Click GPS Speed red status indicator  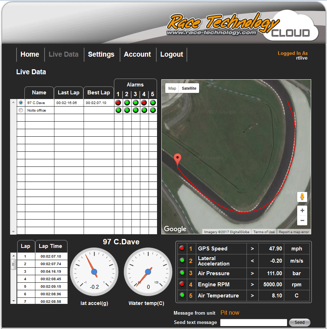pos(182,248)
